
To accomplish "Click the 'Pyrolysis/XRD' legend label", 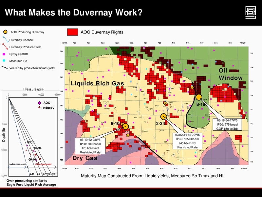I will [x=19, y=54].
